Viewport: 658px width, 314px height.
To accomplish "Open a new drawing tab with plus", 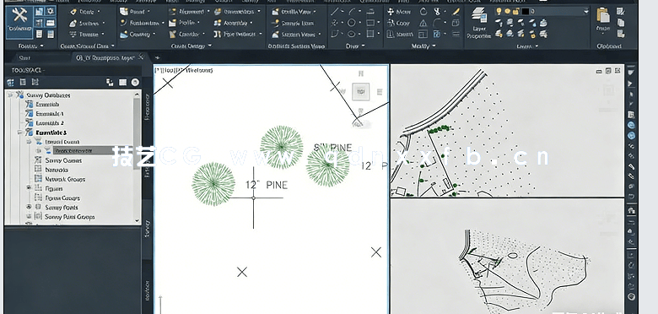I will click(x=158, y=57).
